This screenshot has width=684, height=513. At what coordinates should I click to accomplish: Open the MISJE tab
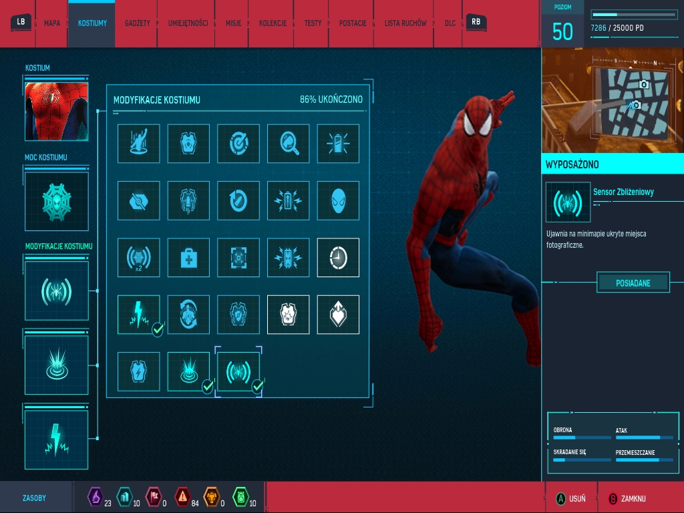(x=233, y=23)
